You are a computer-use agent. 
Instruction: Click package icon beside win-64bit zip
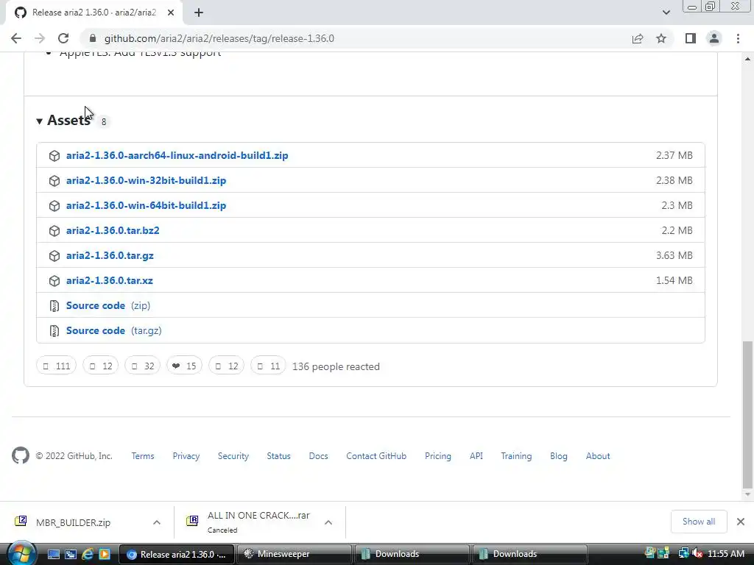(54, 206)
